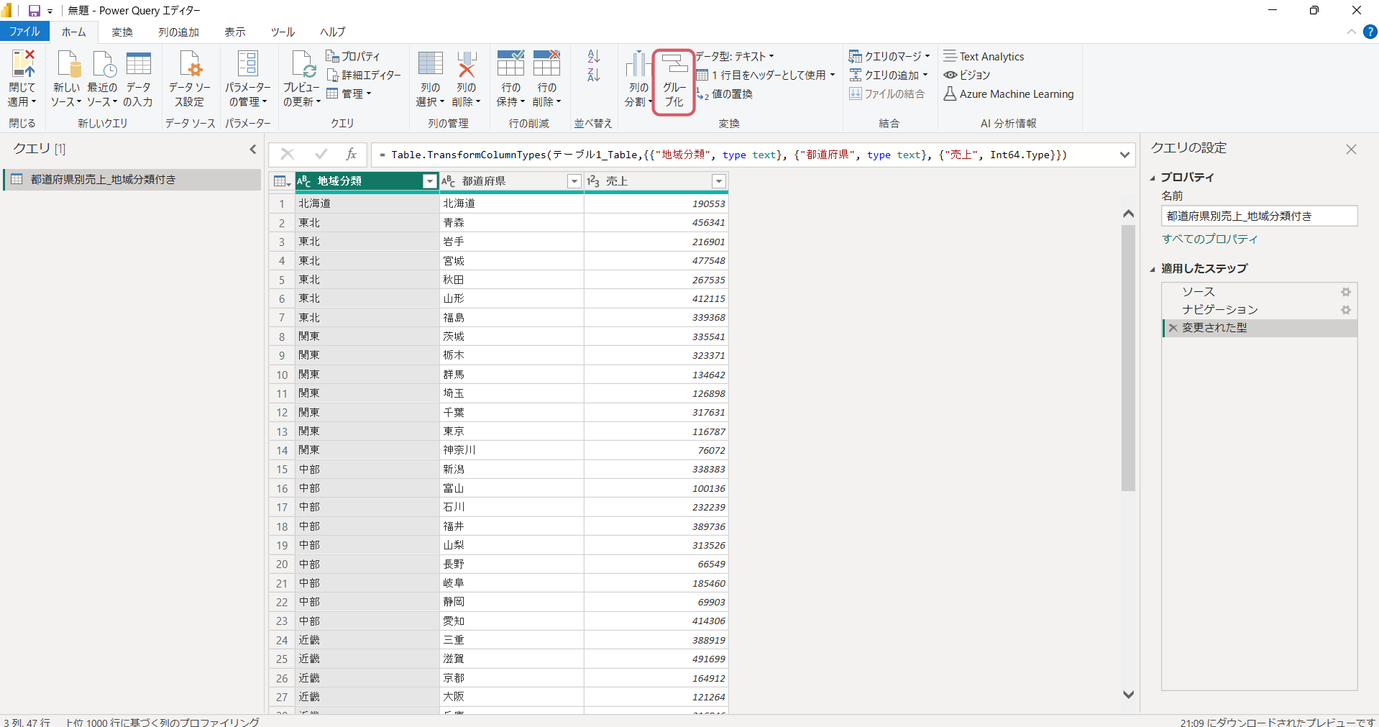The height and width of the screenshot is (727, 1379).
Task: Open filter dropdown for 地域分類 column
Action: [x=429, y=181]
